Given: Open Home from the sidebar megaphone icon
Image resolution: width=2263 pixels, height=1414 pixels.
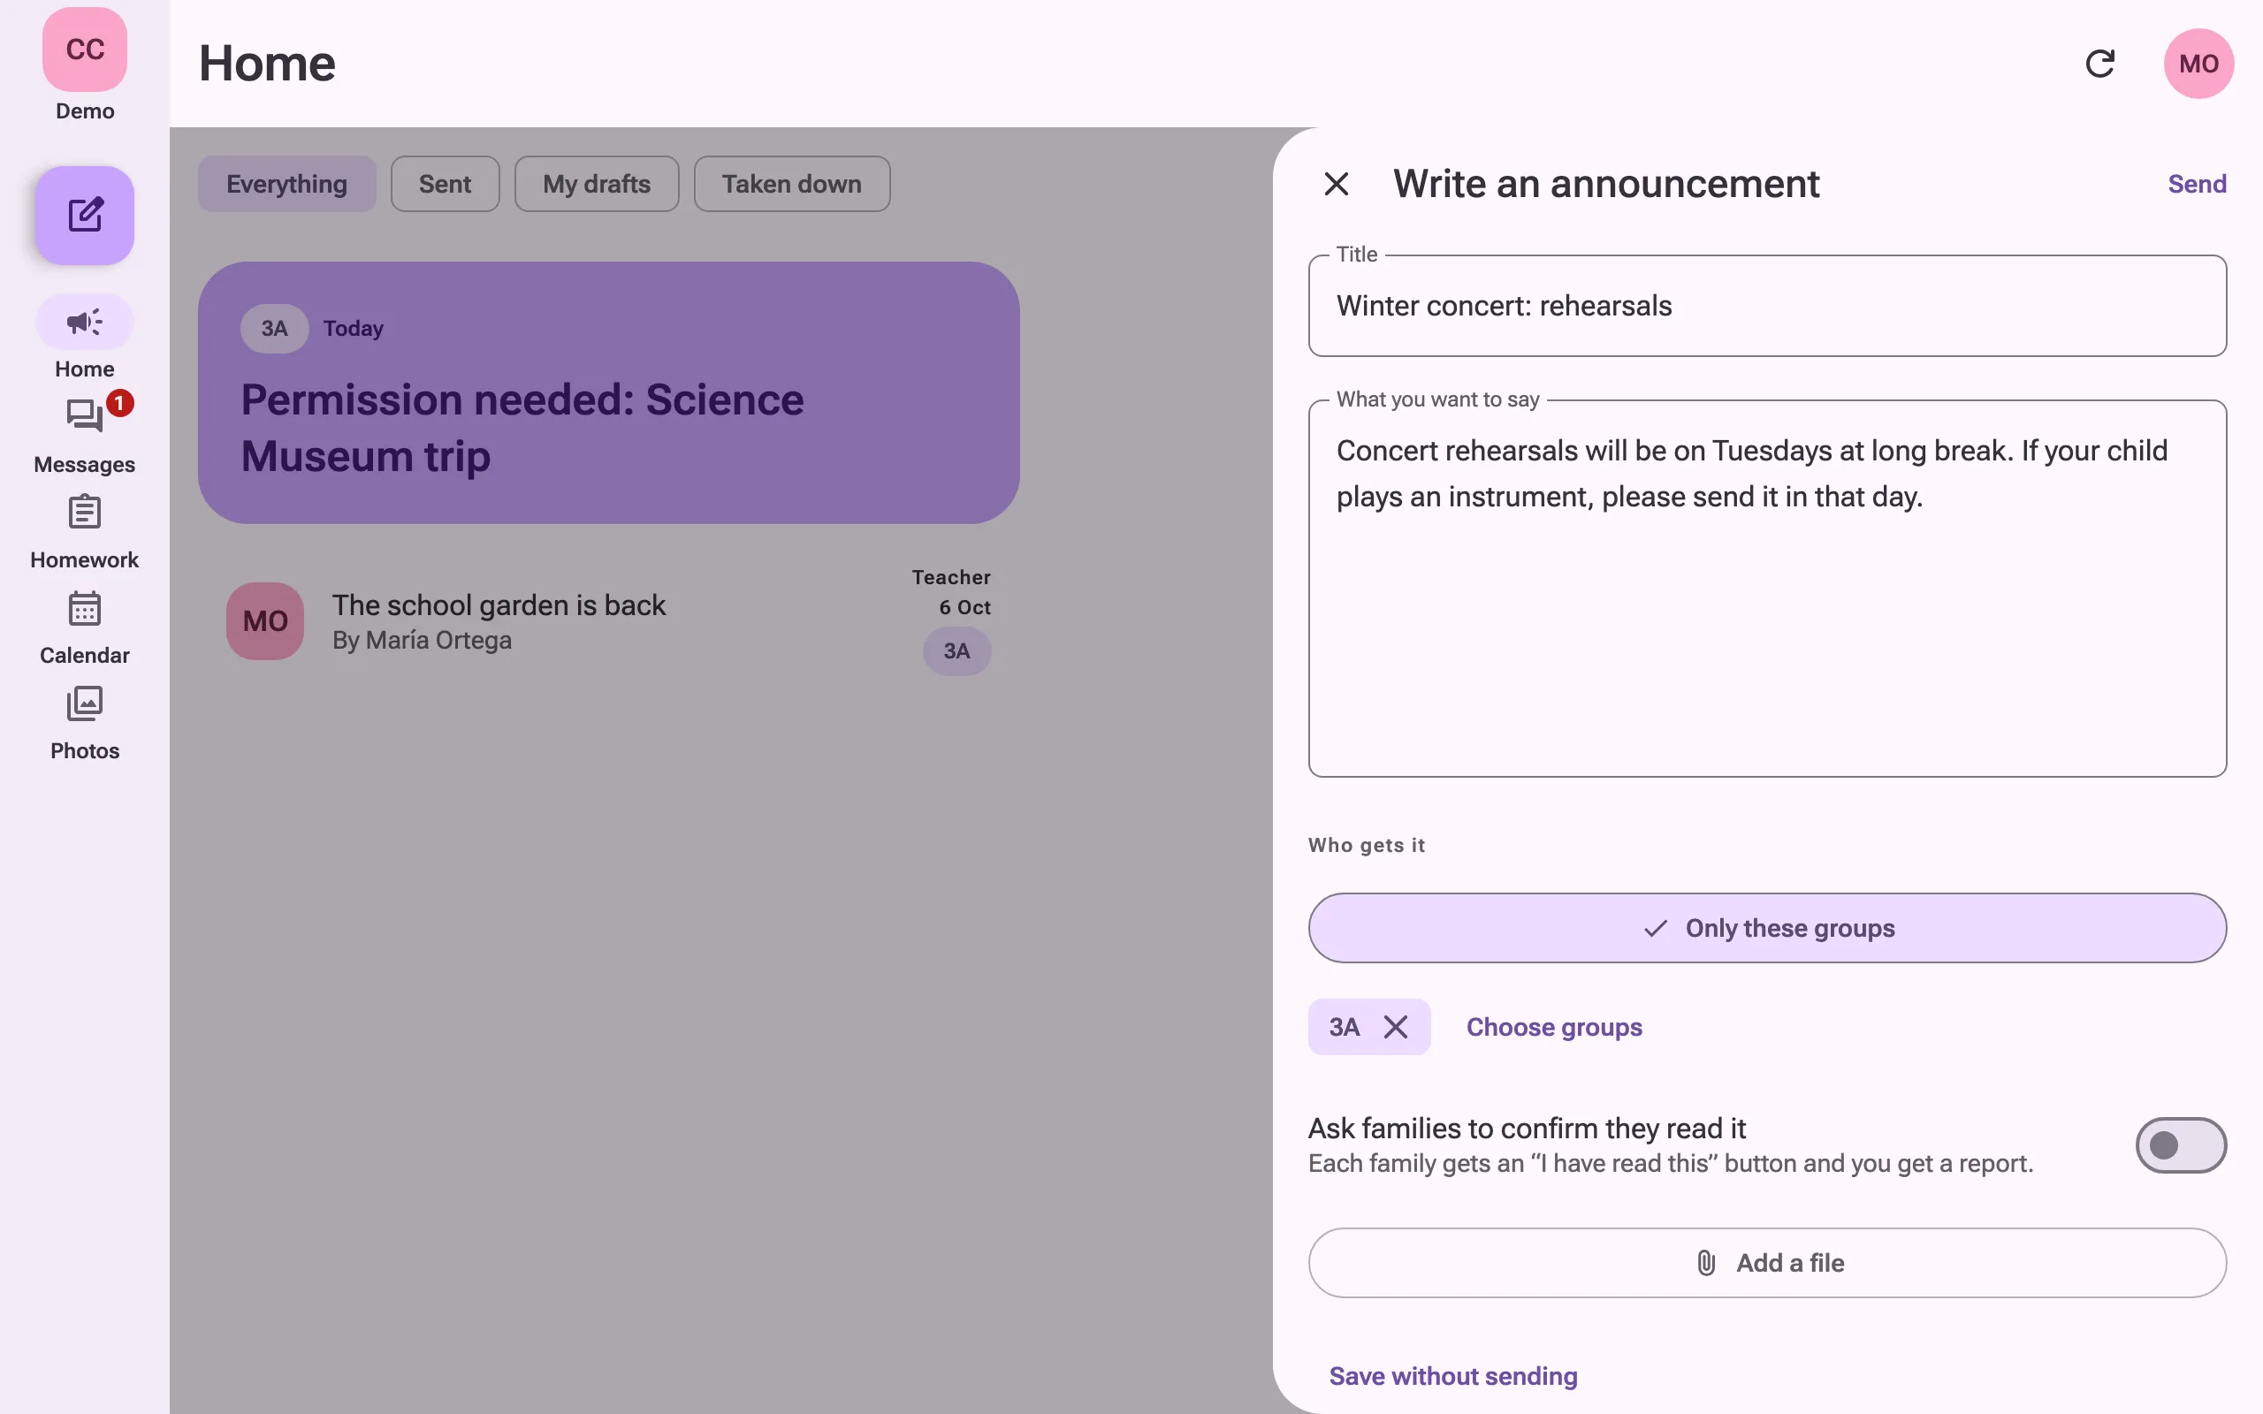Looking at the screenshot, I should pos(84,323).
